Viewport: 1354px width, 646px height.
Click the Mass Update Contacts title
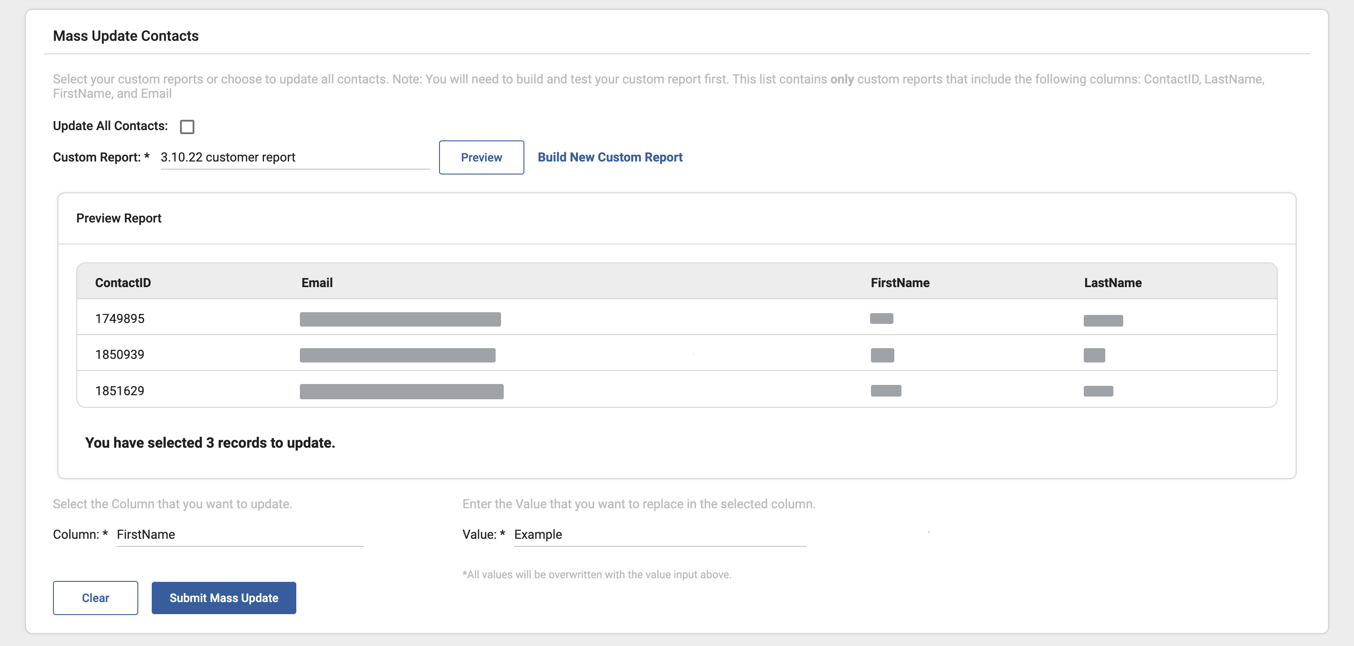point(126,36)
